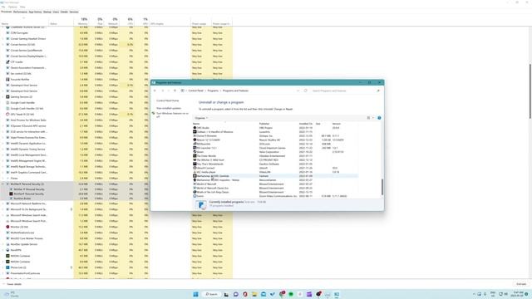Select Warhammer 40,000: Darktide entry

pyautogui.click(x=275, y=176)
